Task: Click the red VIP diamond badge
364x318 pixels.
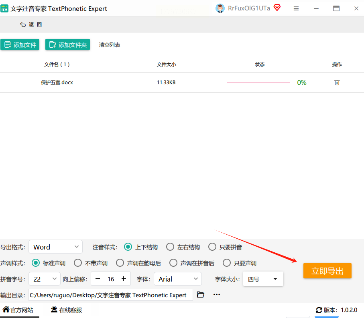Action: click(x=277, y=8)
